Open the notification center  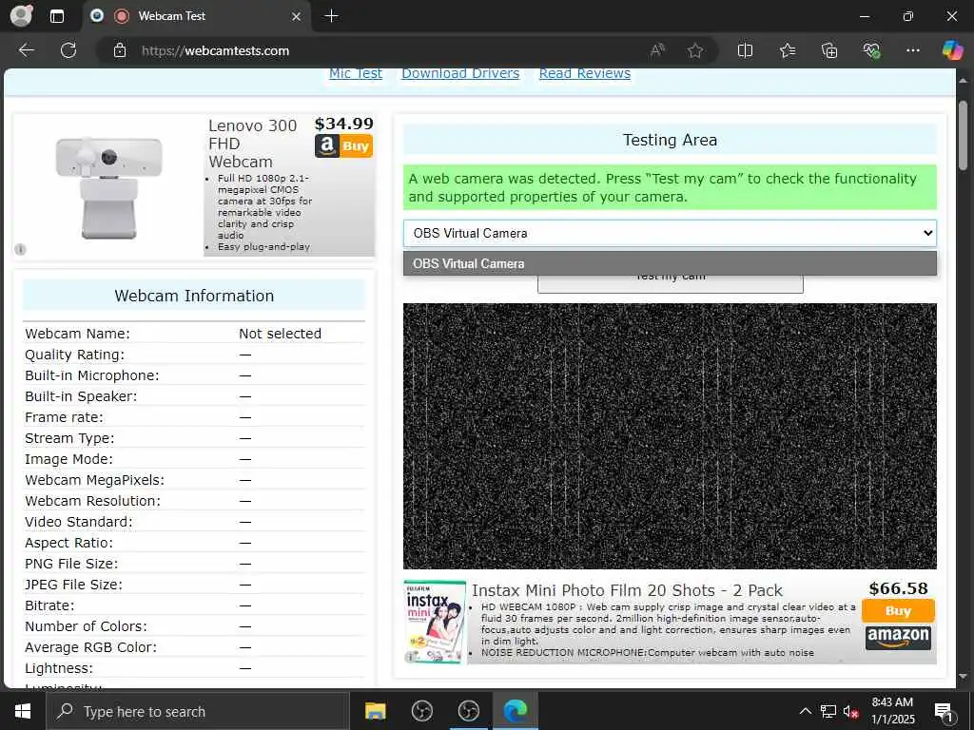[945, 711]
